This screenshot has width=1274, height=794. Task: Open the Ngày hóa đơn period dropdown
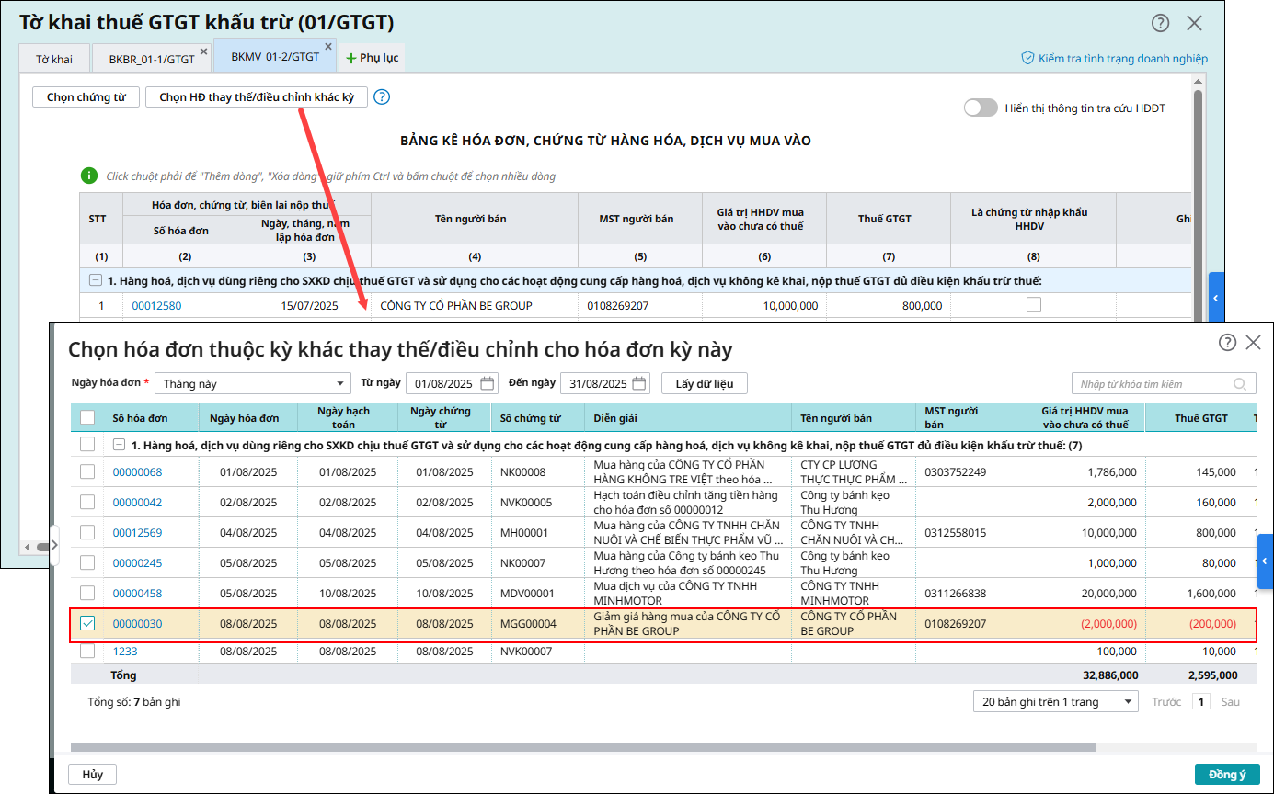[x=253, y=384]
